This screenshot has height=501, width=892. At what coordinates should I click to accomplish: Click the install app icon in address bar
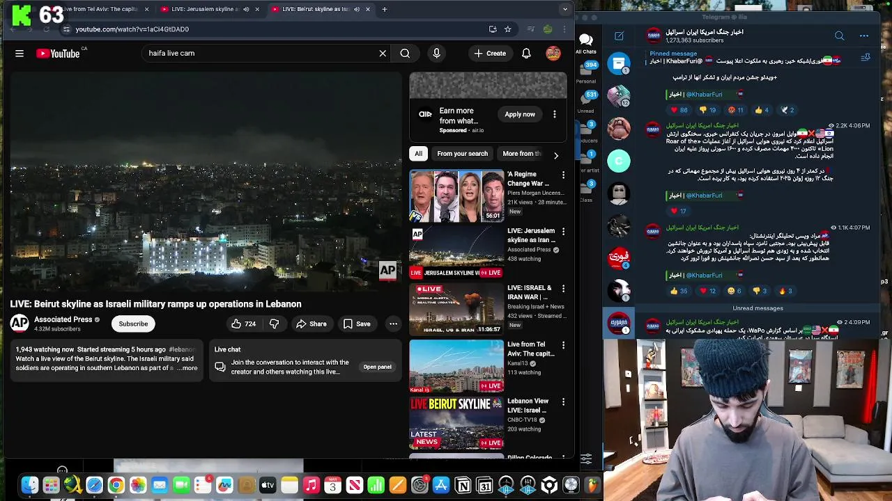click(493, 29)
